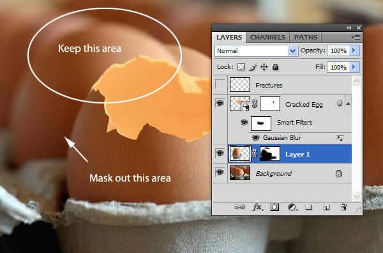Toggle Lock all padlock icon
Screen dimensions: 383x253
coord(276,67)
